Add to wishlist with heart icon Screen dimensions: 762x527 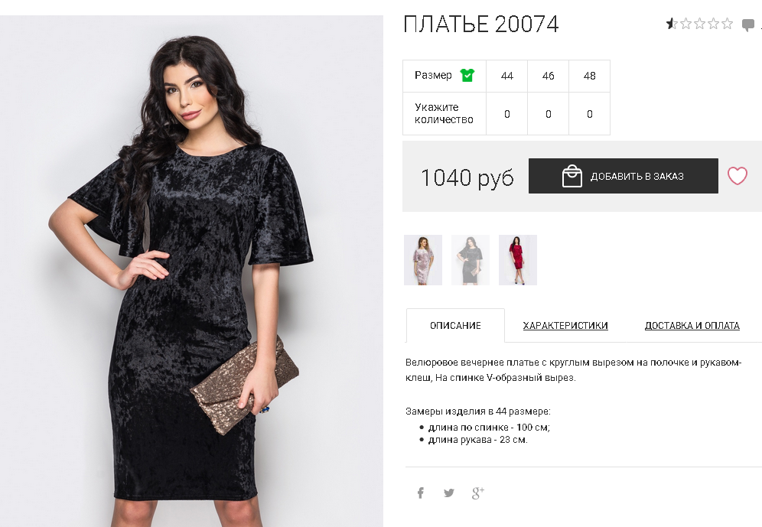738,176
